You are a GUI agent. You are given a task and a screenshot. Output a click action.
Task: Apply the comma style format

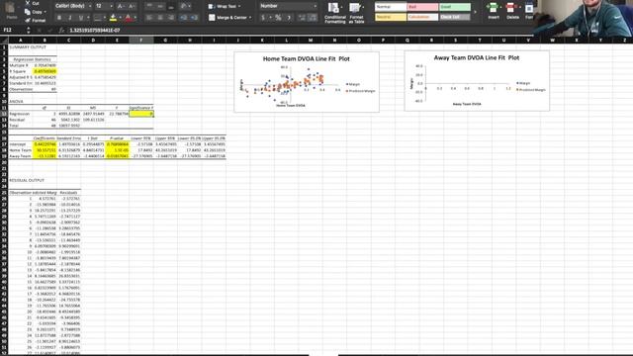coord(289,18)
